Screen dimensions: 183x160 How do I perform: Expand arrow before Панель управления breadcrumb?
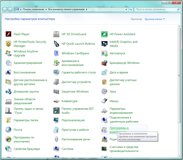click(x=21, y=9)
